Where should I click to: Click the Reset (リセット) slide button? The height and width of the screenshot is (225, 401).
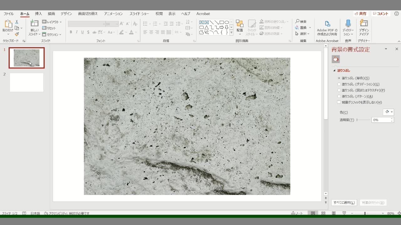pos(49,28)
